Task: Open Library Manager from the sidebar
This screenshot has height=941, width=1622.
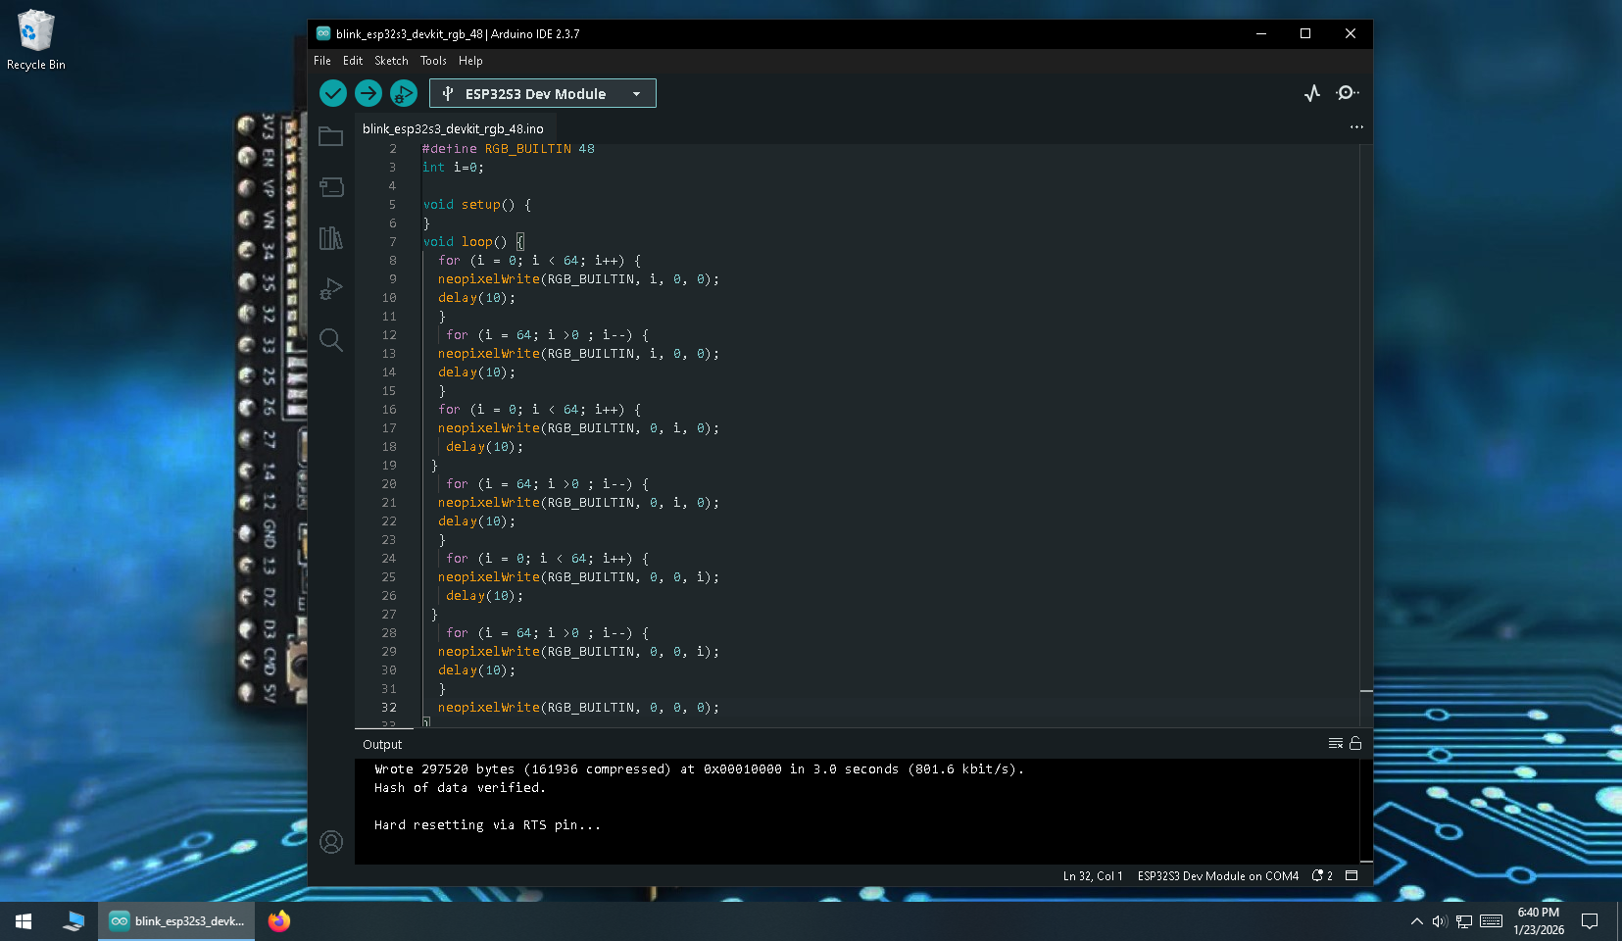Action: 331,238
